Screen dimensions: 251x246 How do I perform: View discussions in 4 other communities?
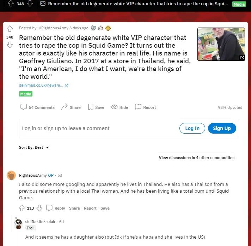pyautogui.click(x=196, y=158)
